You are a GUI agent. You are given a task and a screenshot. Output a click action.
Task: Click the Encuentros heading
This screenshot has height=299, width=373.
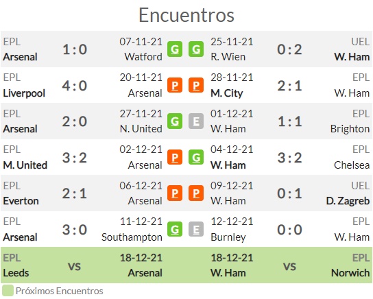point(186,15)
